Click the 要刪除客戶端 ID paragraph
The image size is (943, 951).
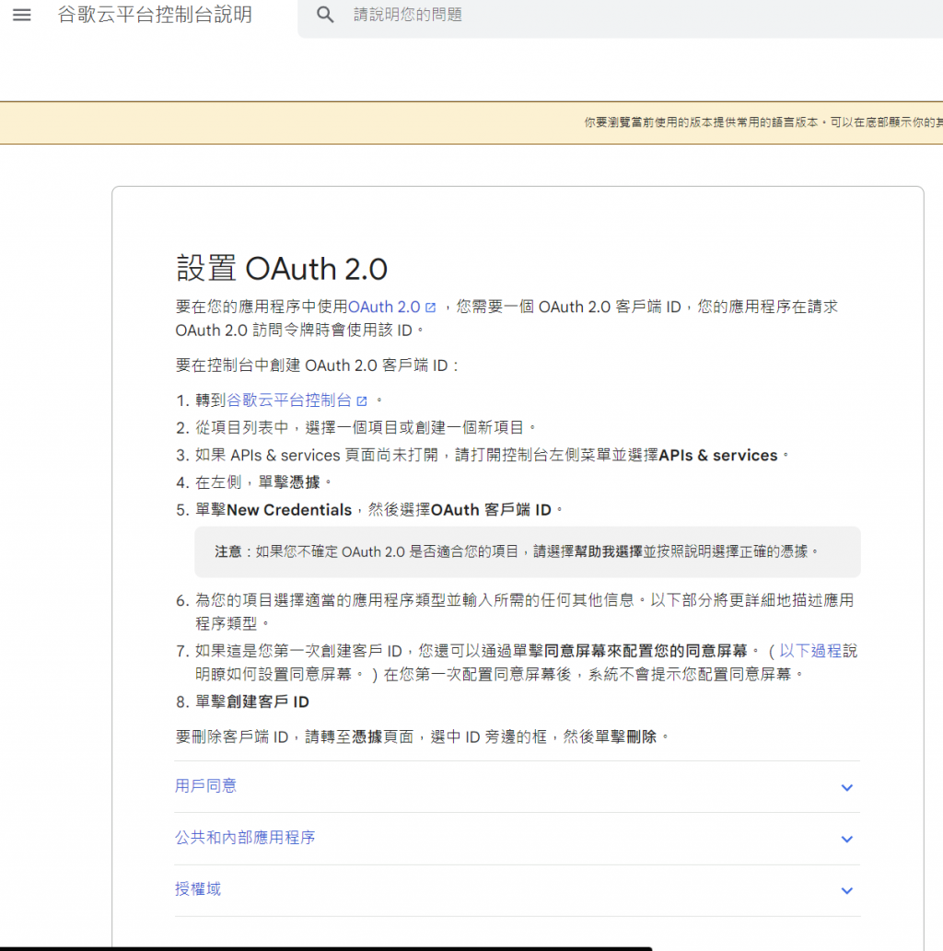tap(422, 736)
